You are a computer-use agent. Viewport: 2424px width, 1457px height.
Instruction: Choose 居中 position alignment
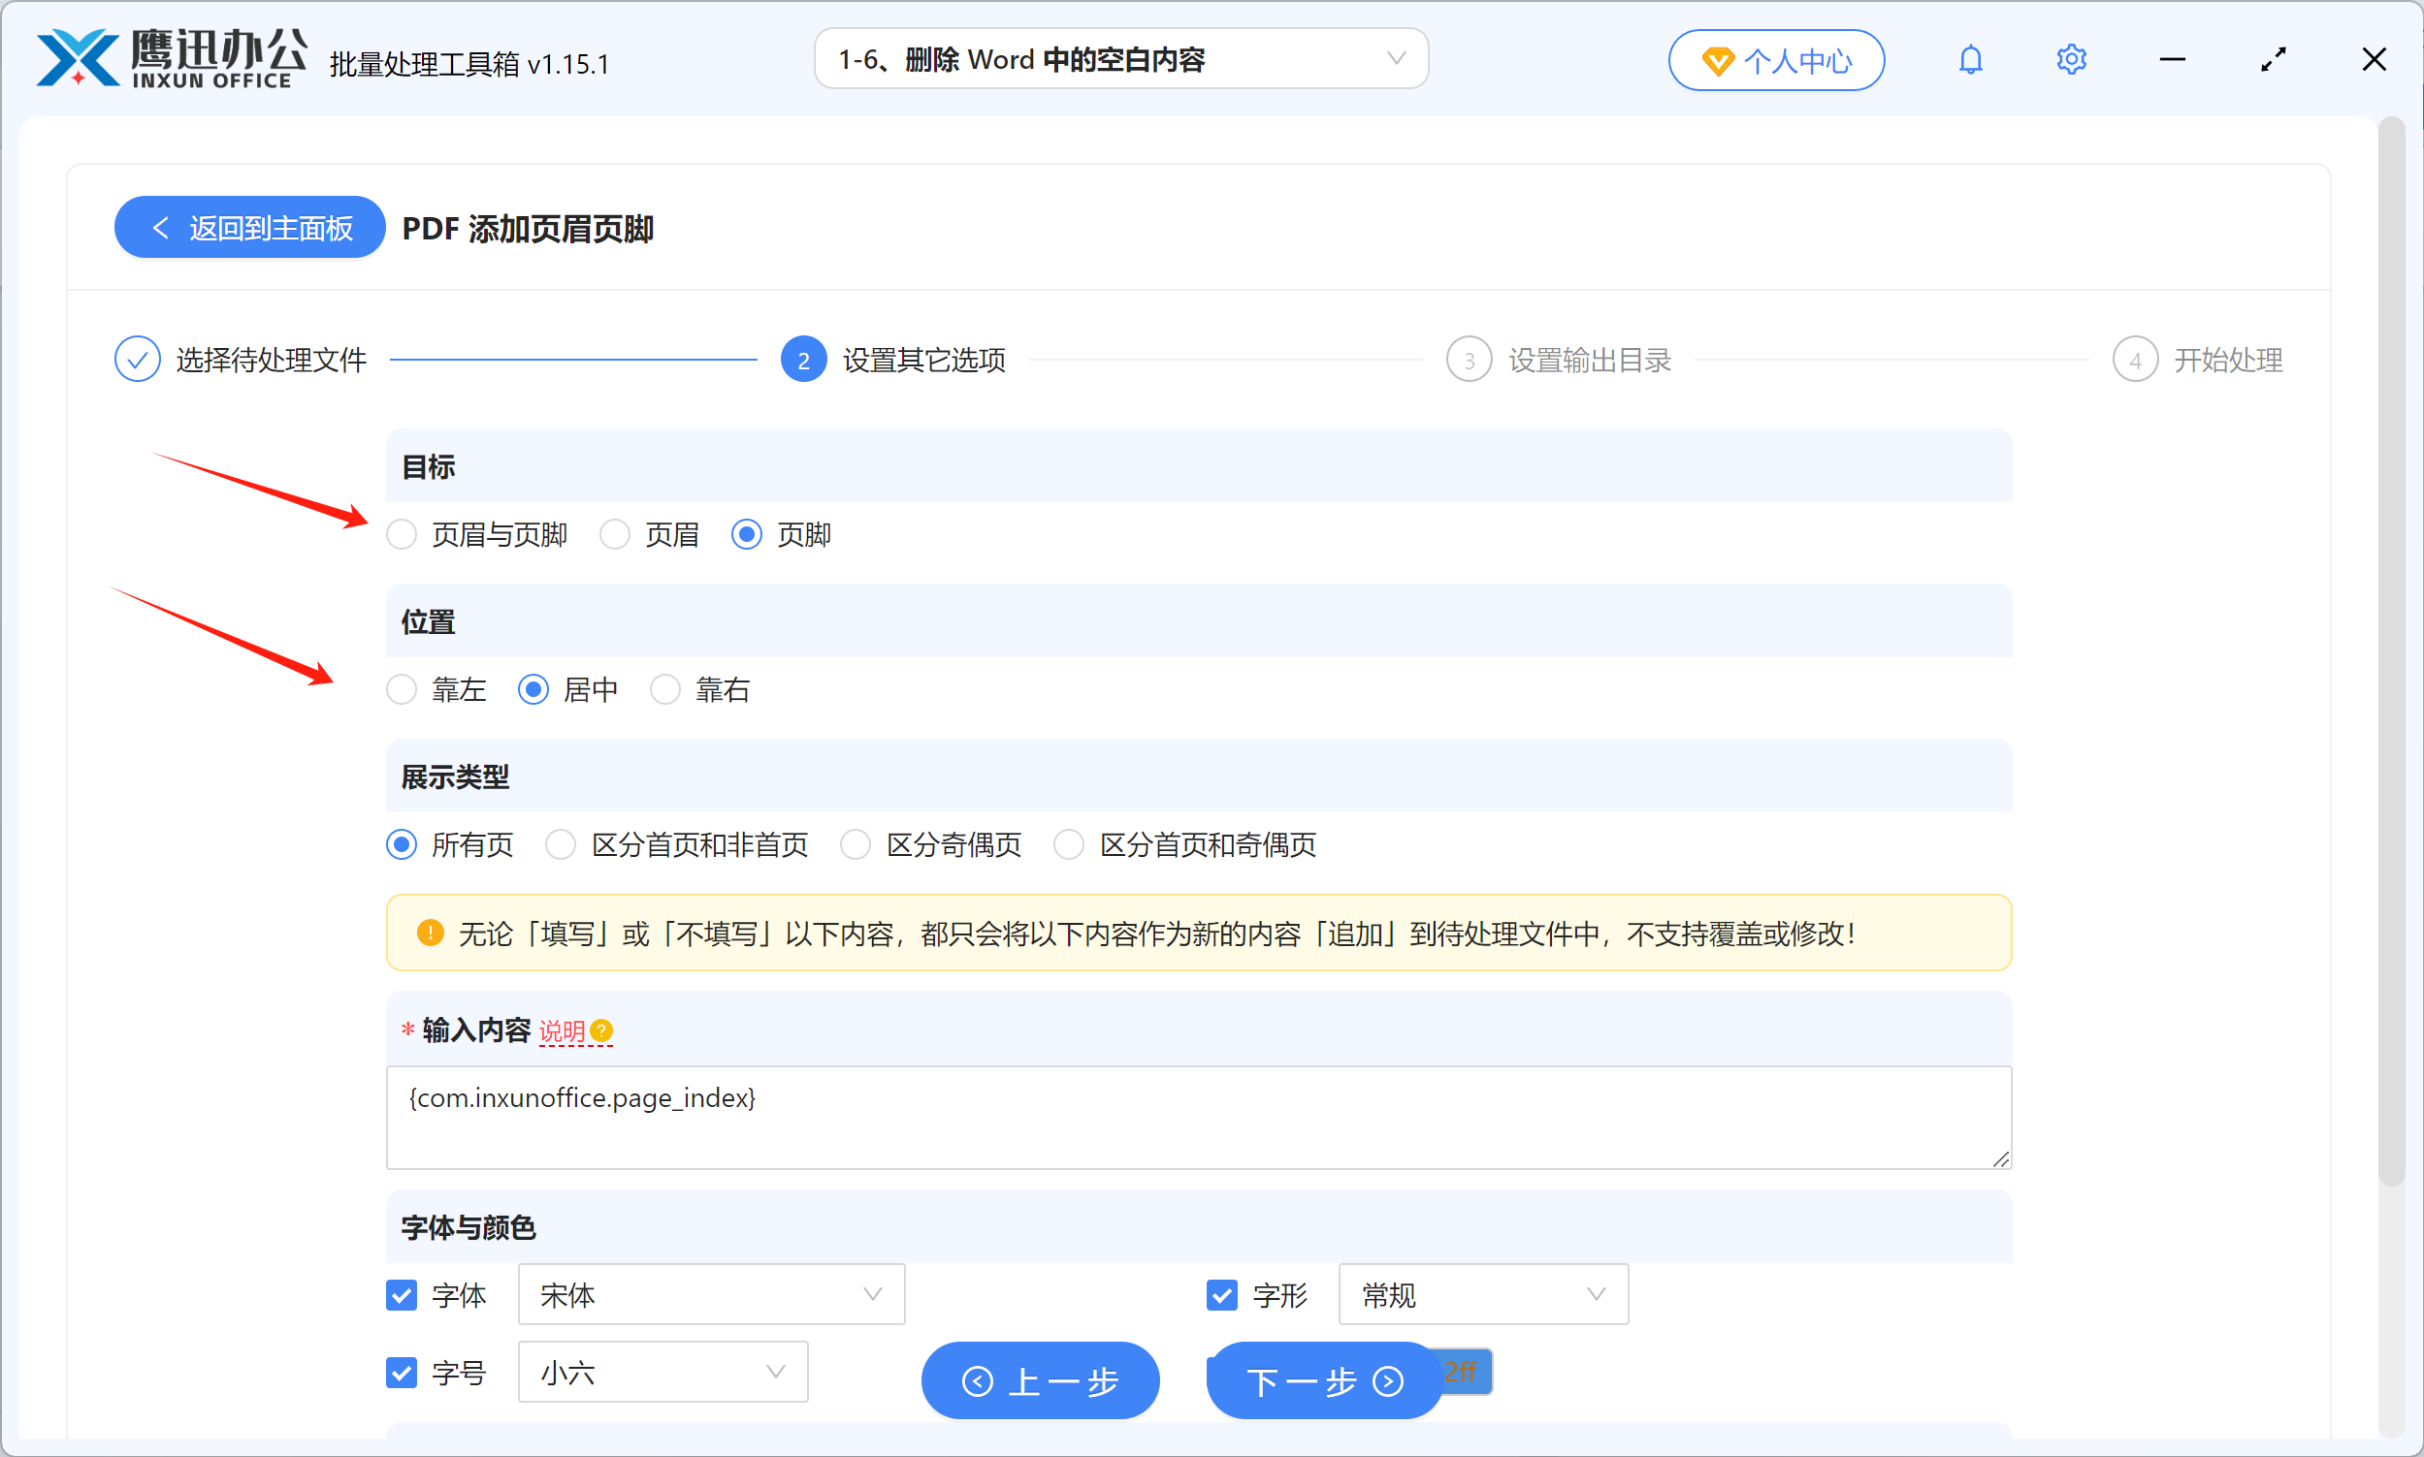[x=568, y=690]
